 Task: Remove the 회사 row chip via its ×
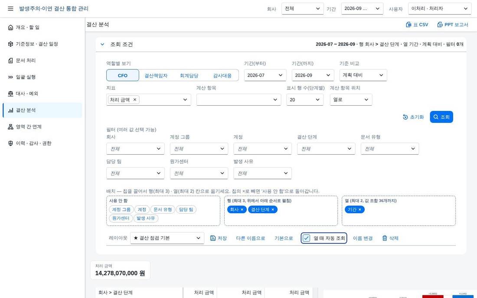click(242, 210)
